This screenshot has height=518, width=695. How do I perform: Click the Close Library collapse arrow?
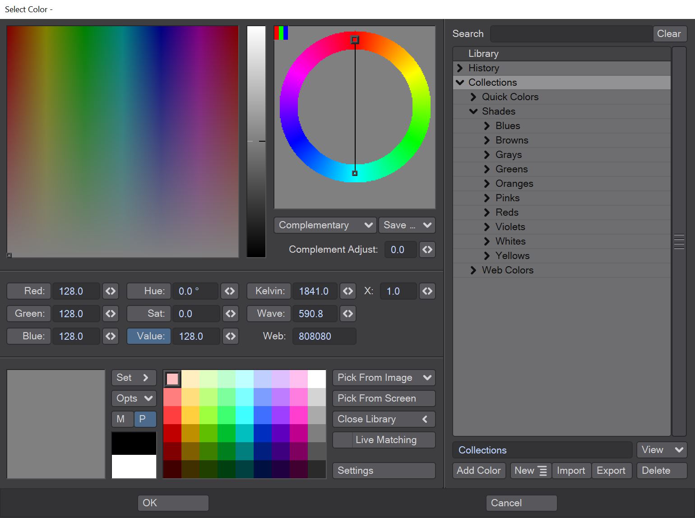pyautogui.click(x=425, y=419)
